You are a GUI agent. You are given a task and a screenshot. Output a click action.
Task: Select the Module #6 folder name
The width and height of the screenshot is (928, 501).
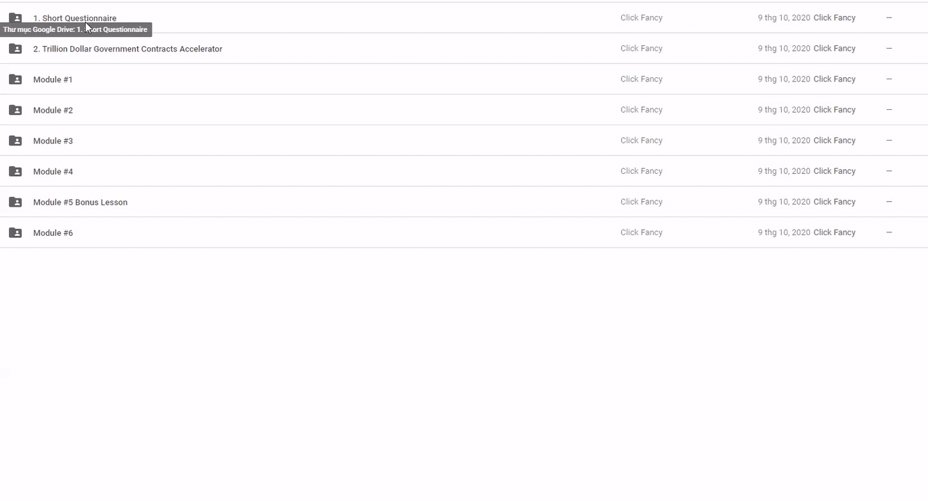53,232
